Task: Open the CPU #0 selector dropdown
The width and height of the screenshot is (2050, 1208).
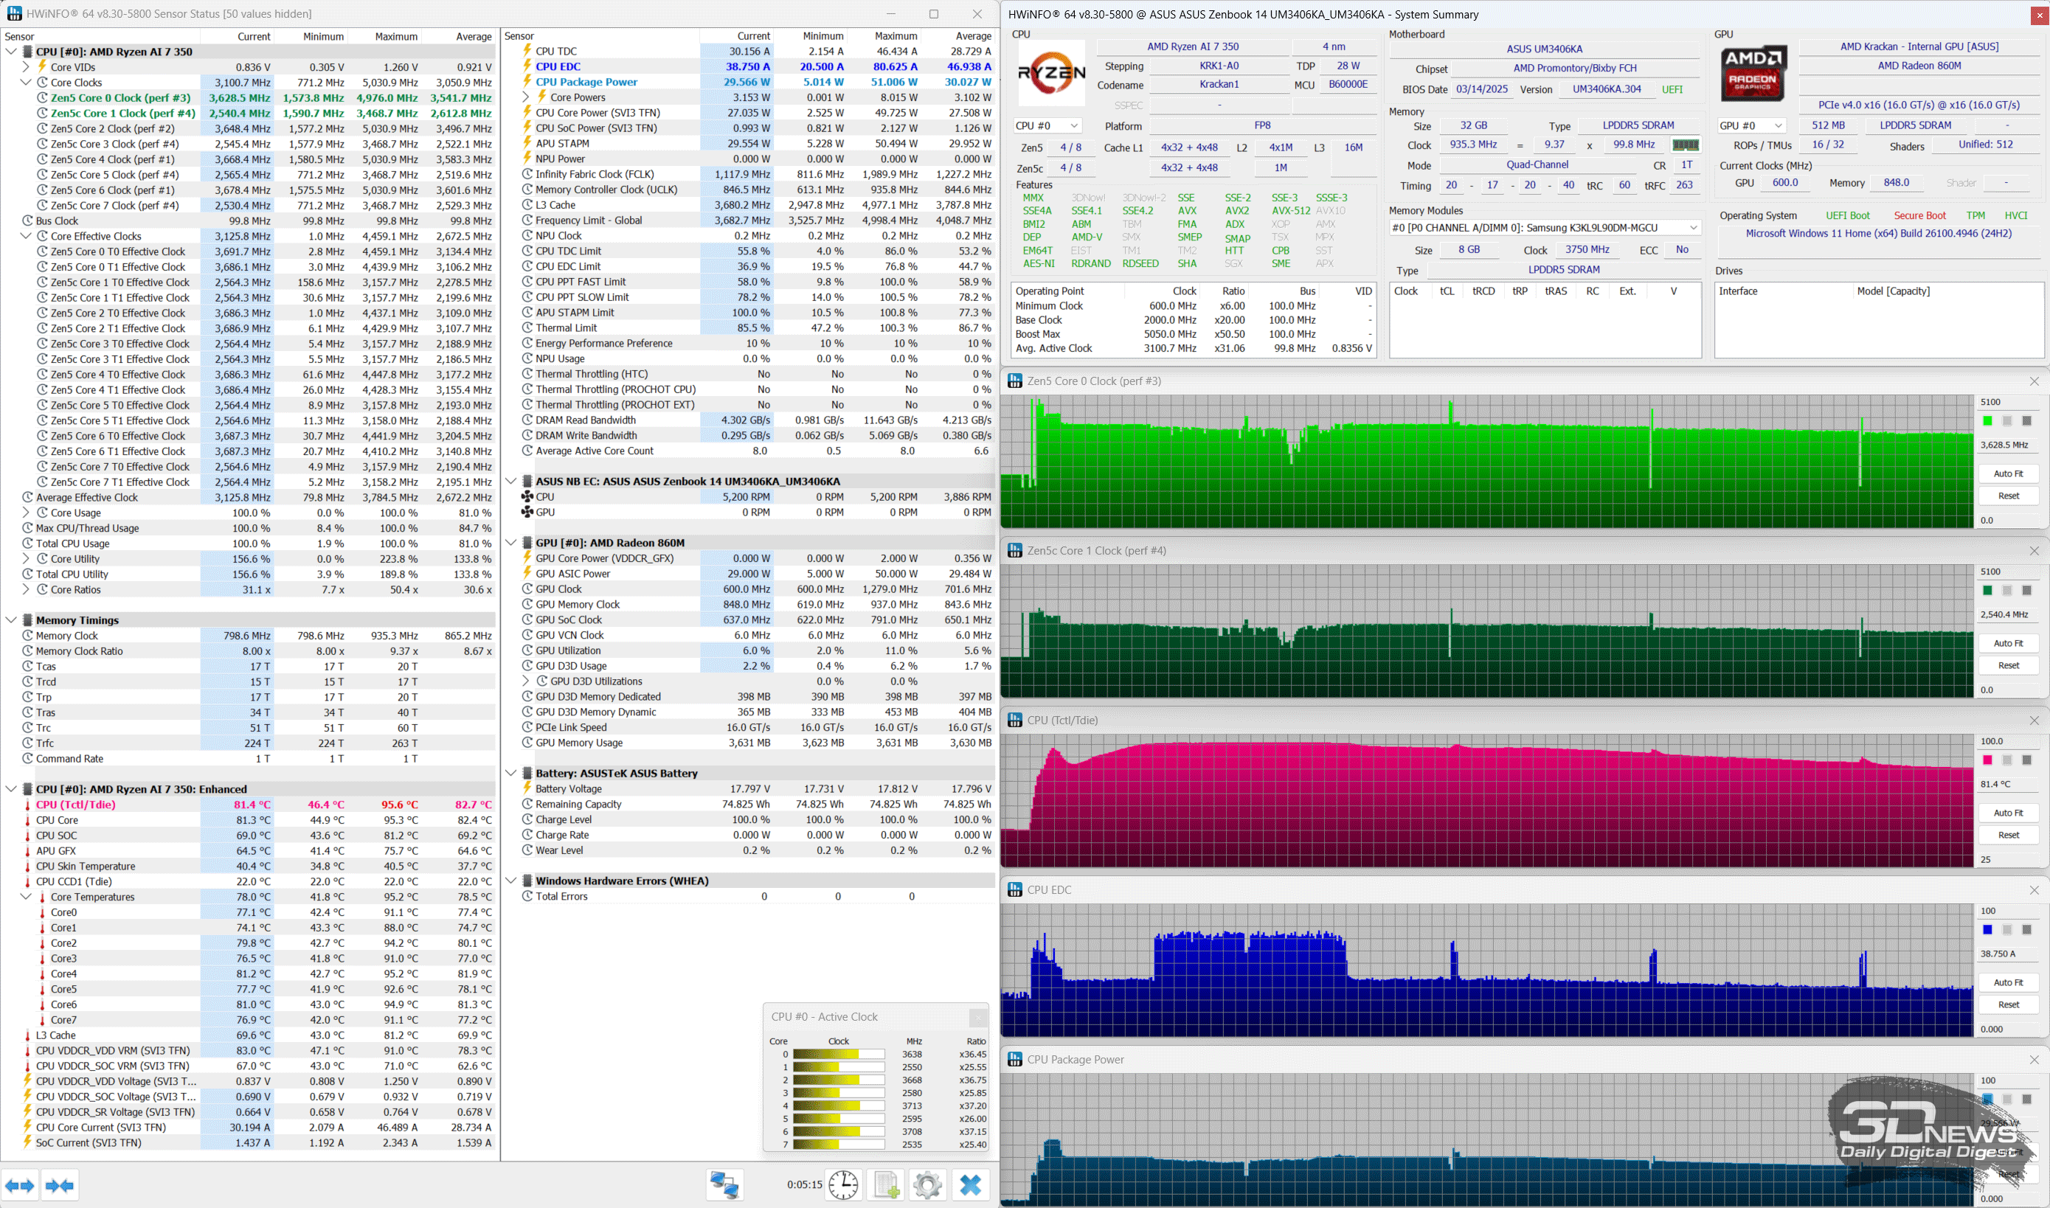Action: pos(1047,125)
